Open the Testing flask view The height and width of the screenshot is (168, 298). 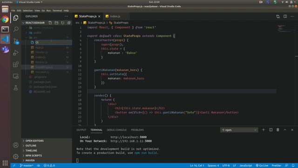16,88
